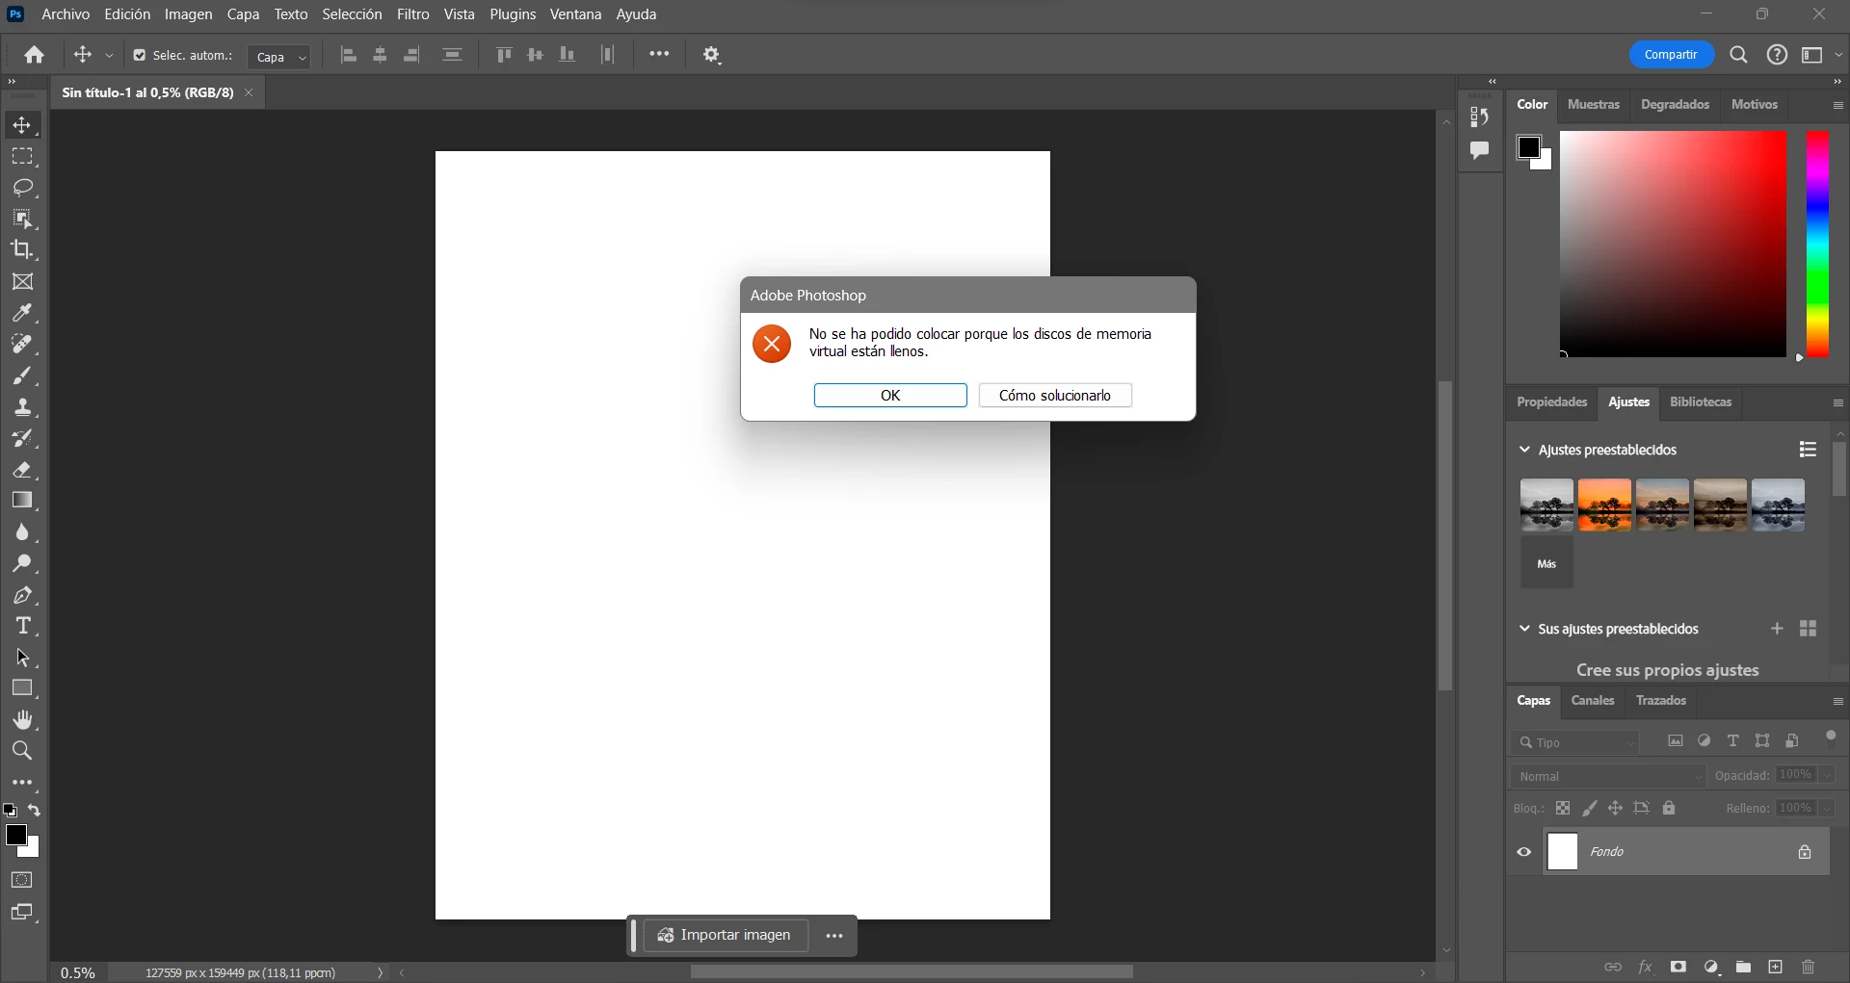Toggle the lock all padlock

tap(1669, 809)
